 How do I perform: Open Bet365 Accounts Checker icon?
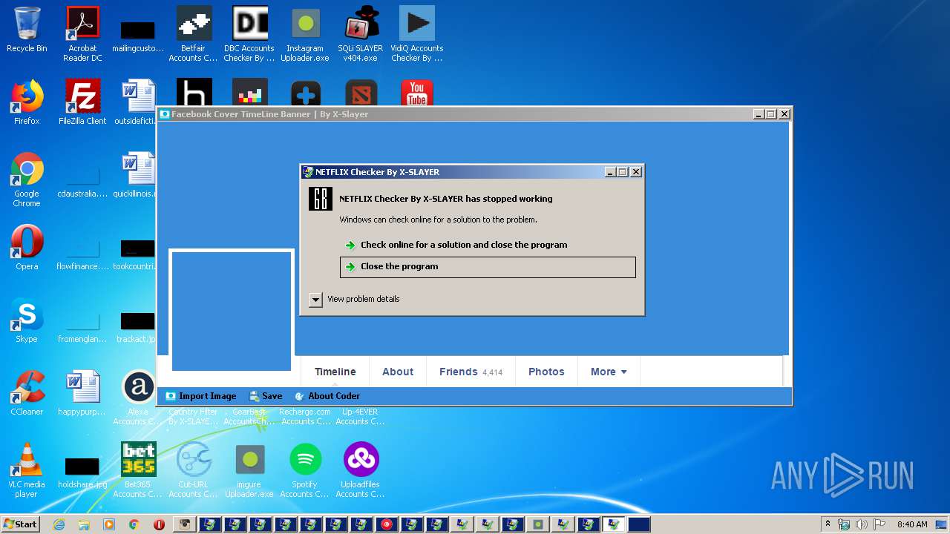click(x=138, y=470)
